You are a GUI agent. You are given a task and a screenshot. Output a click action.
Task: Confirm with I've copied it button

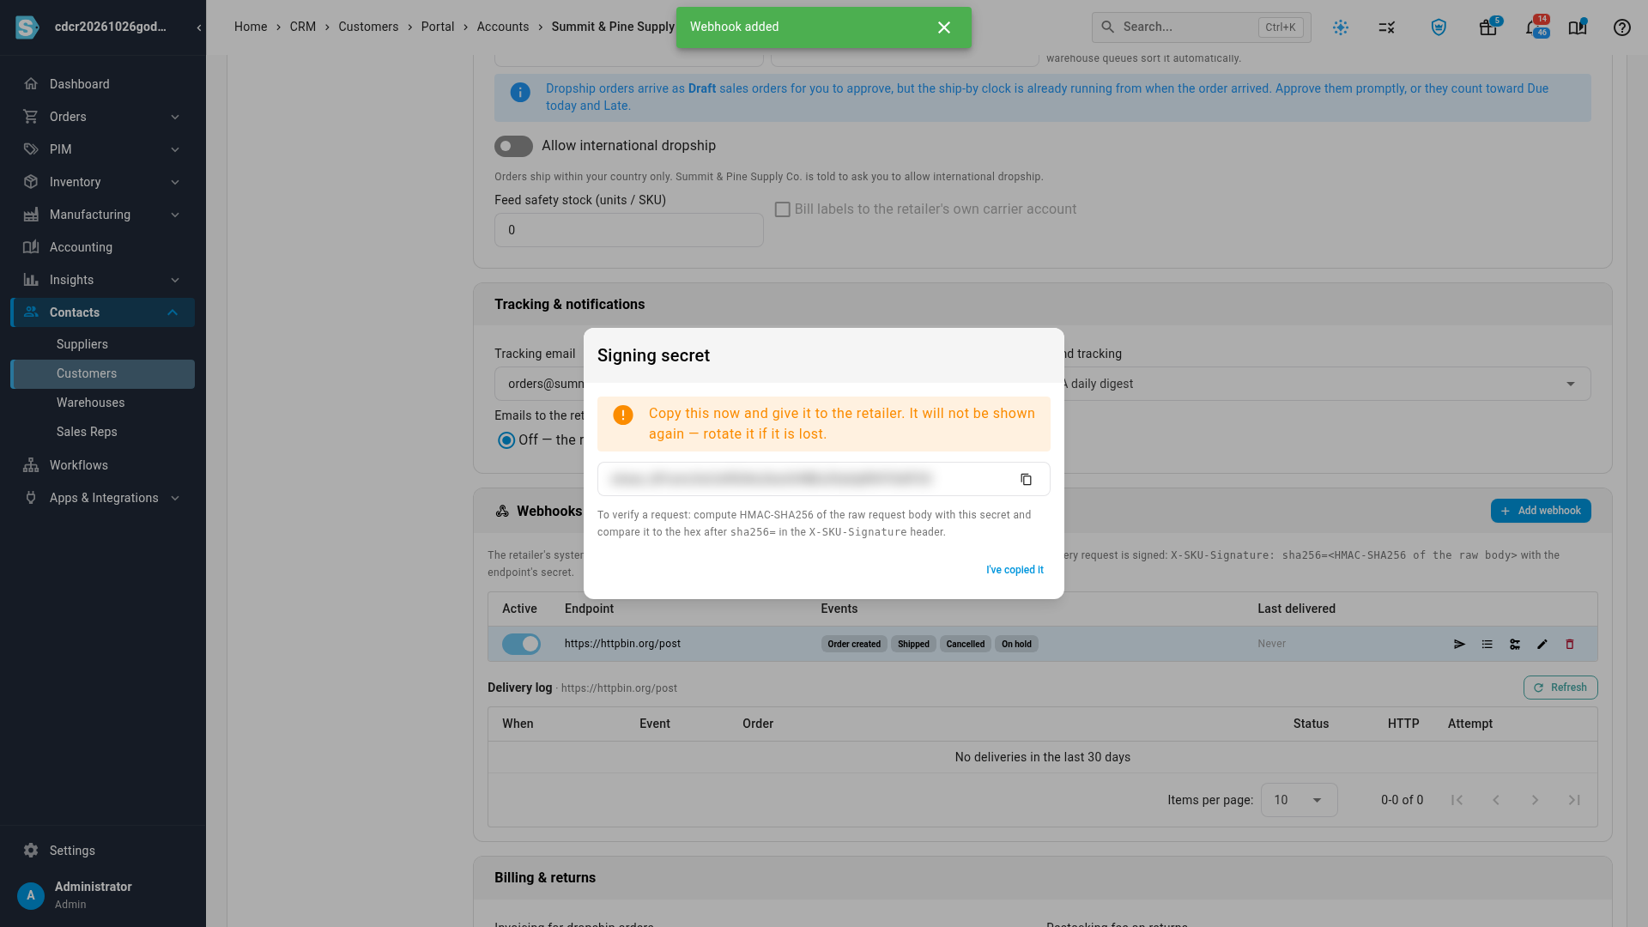(x=1015, y=570)
